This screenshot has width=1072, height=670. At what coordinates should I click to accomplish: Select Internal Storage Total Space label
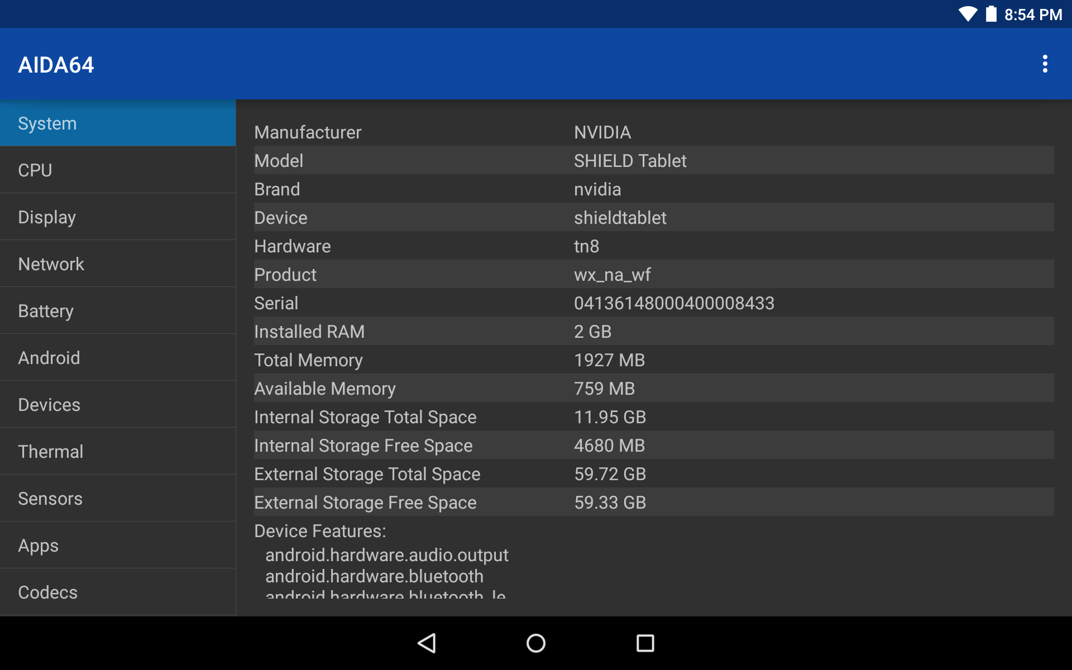(x=365, y=417)
